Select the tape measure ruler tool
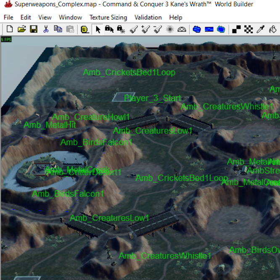The image size is (280, 280). [85, 29]
